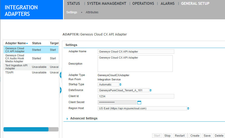Open the Client Secret edit popup icon
The width and height of the screenshot is (225, 138).
139,102
